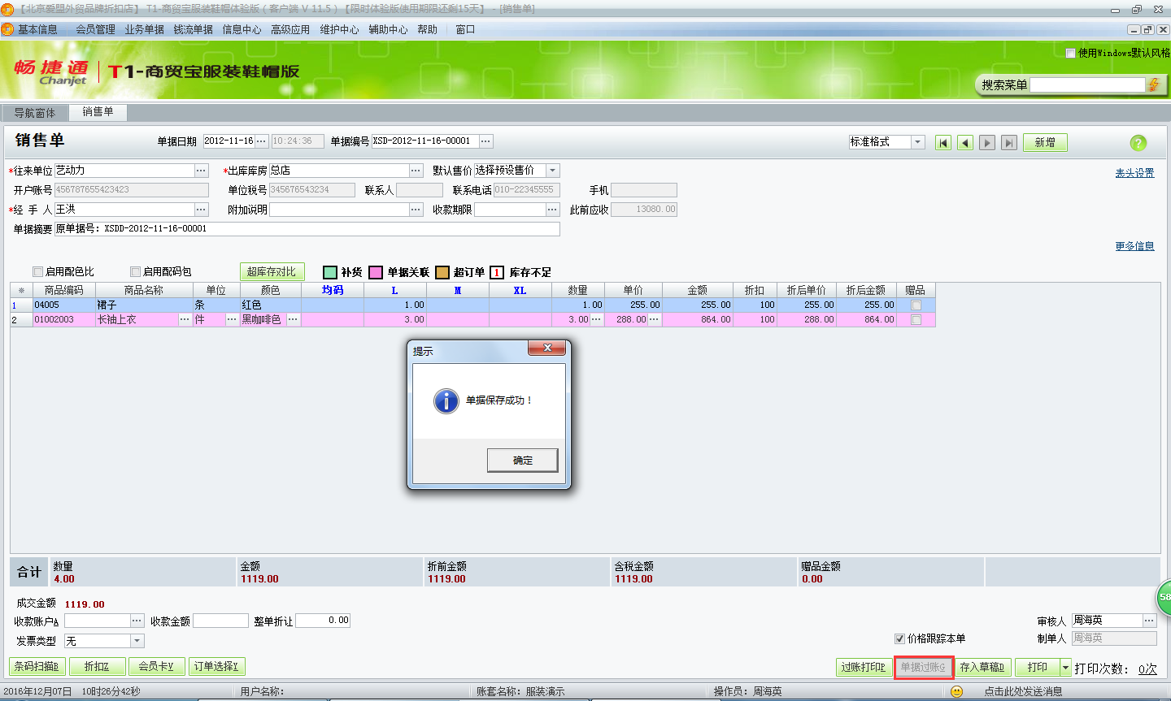The height and width of the screenshot is (701, 1171).
Task: Open 钱流单据 menu
Action: 194,29
